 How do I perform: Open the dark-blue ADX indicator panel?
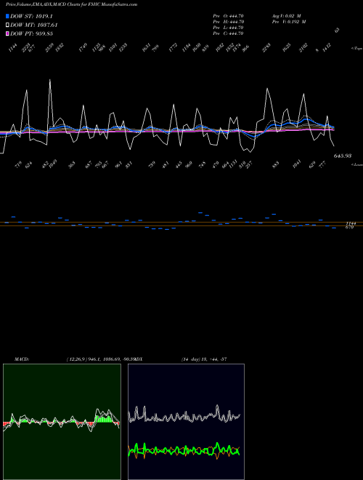[186, 422]
